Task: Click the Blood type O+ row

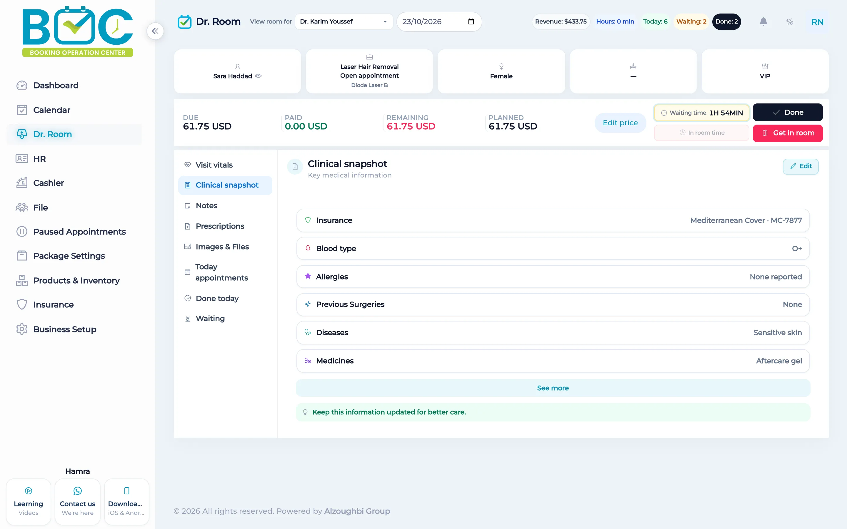Action: coord(553,248)
